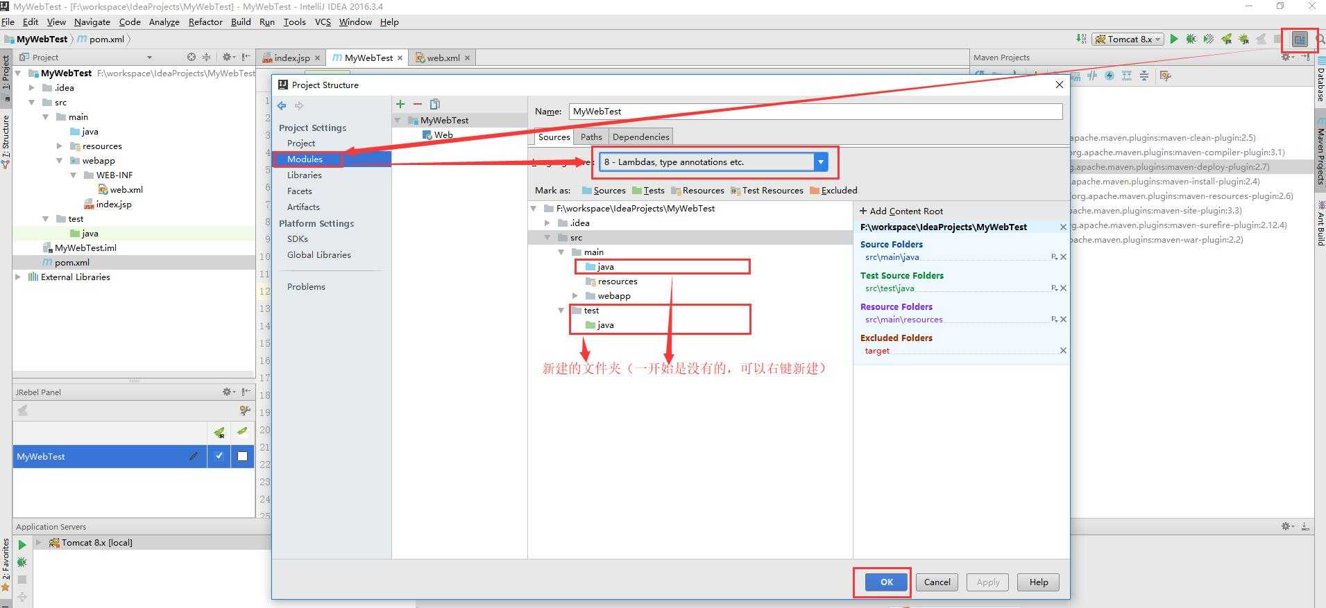Screen dimensions: 1326x608
Task: Run Tomcat 8.x with green play icon
Action: pos(1173,40)
